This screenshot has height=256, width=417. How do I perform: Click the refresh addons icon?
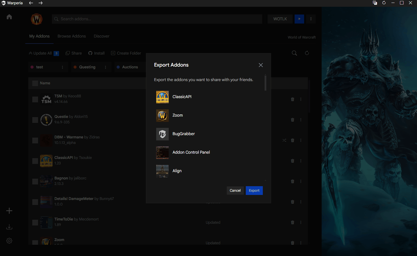pos(307,53)
